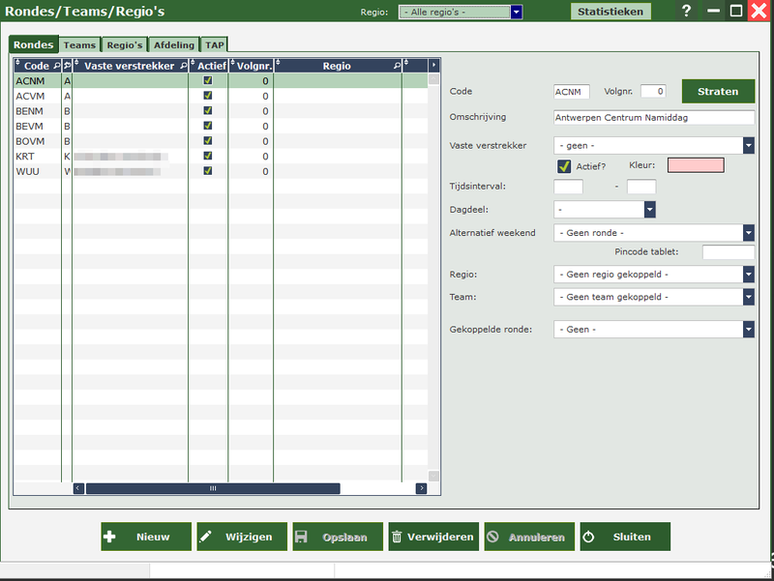Click the search icon in Code column header
The height and width of the screenshot is (581, 774).
(55, 66)
